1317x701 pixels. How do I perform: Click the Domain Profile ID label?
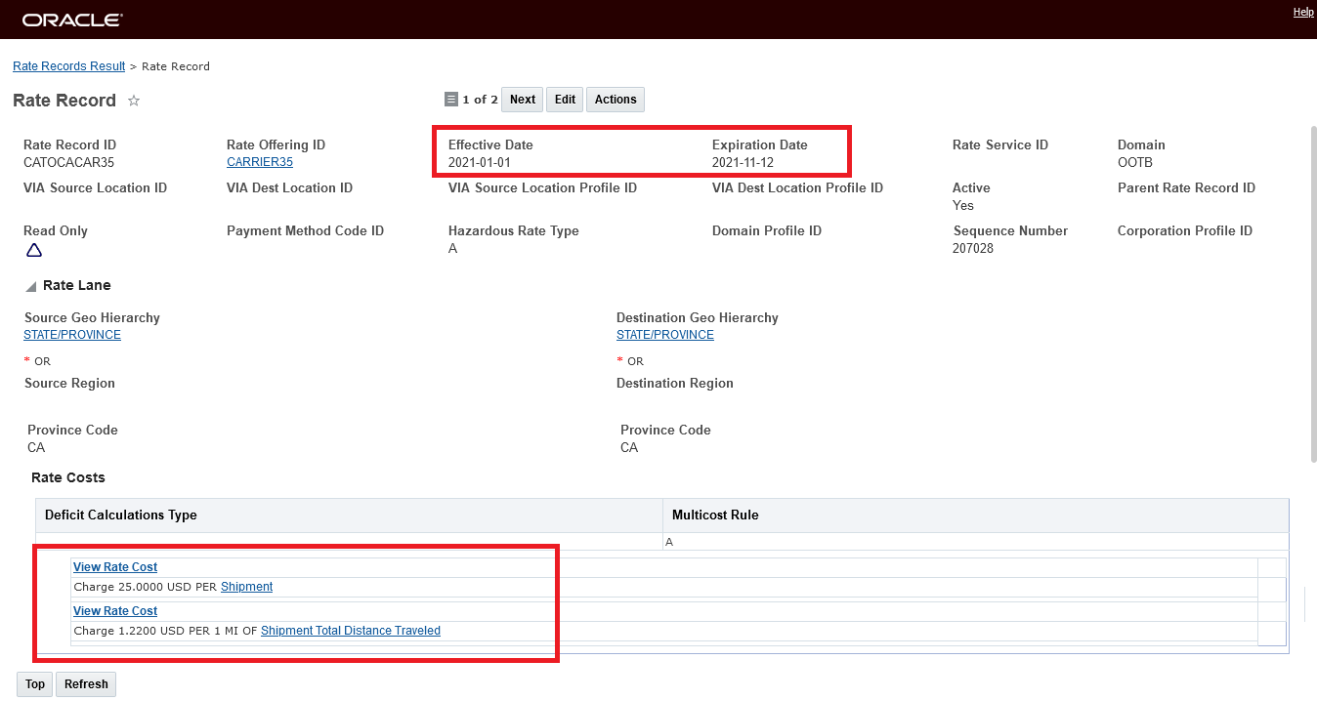click(x=767, y=230)
